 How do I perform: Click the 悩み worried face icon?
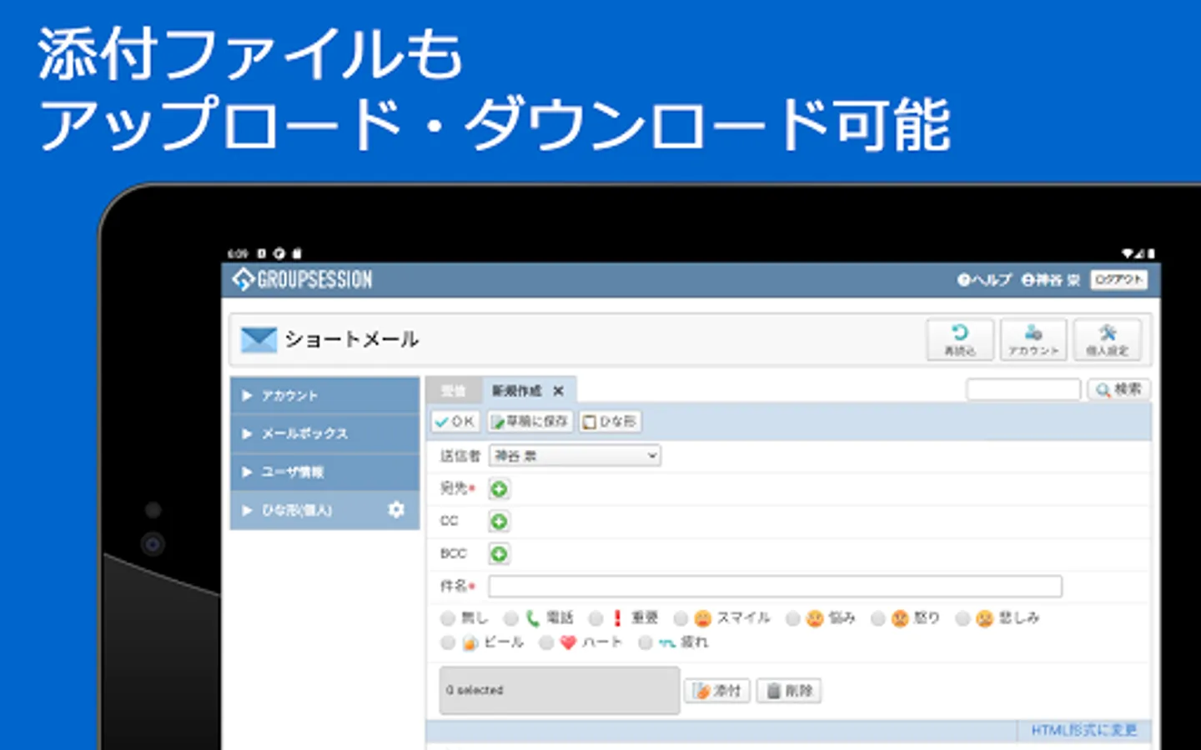point(815,618)
